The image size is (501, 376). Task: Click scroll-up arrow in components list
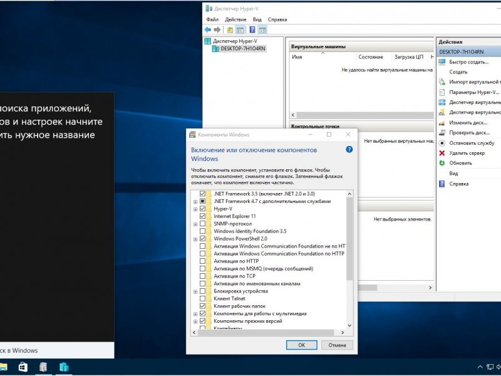349,194
